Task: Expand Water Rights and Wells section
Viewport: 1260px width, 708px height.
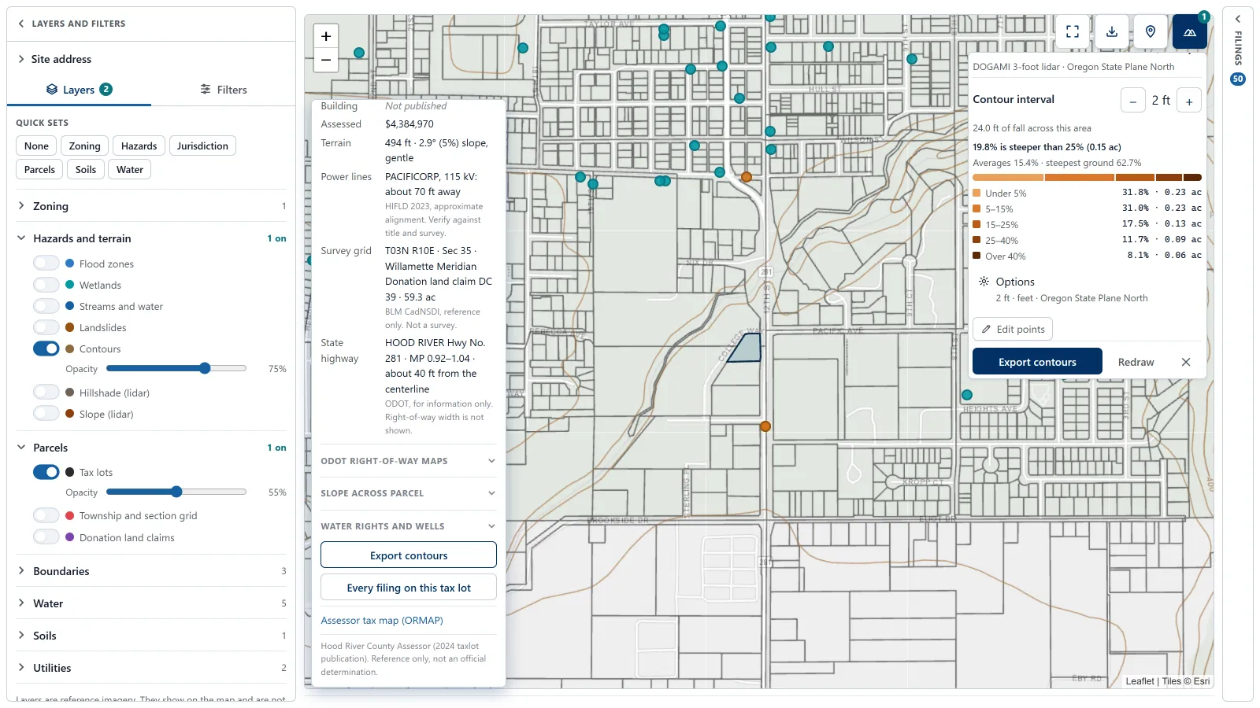Action: (409, 526)
